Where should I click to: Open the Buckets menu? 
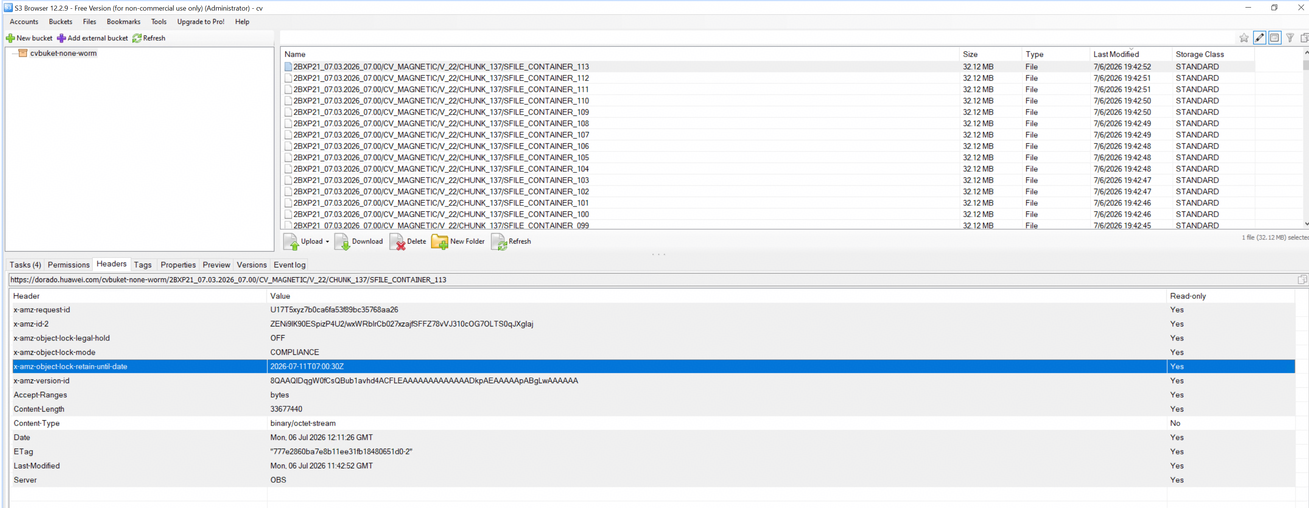(x=61, y=22)
